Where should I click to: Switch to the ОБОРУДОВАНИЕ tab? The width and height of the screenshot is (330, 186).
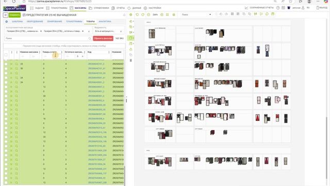point(35,22)
